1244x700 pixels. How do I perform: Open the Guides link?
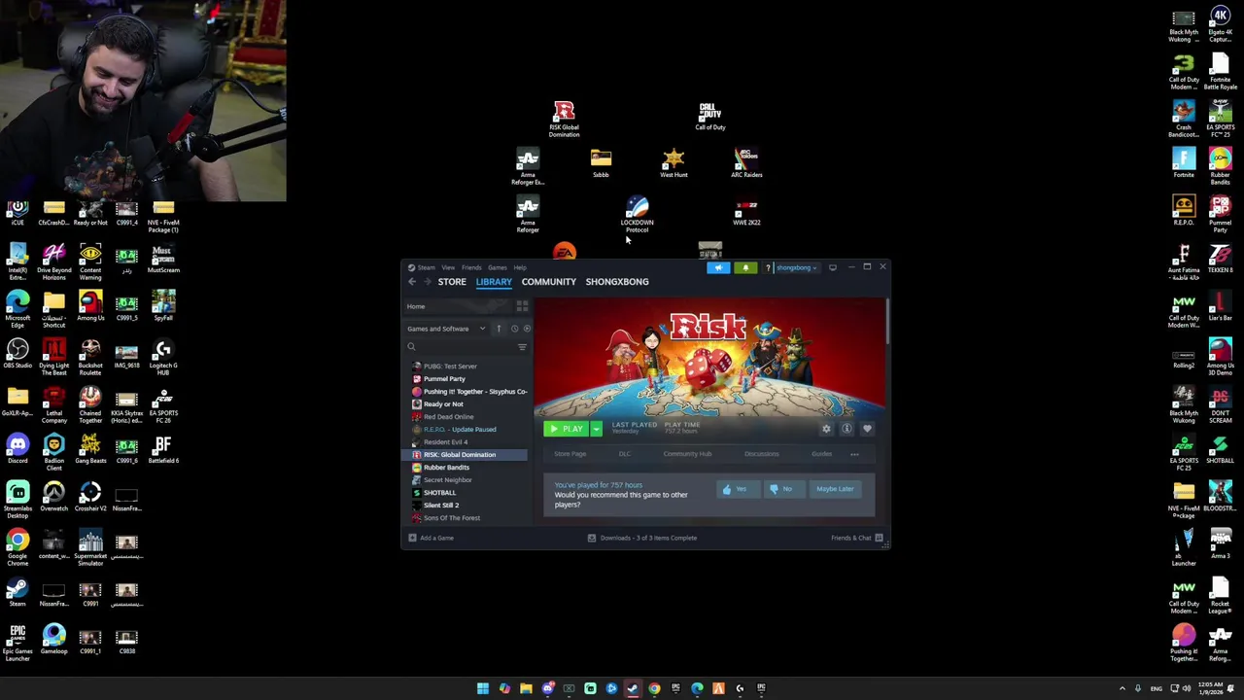[822, 454]
